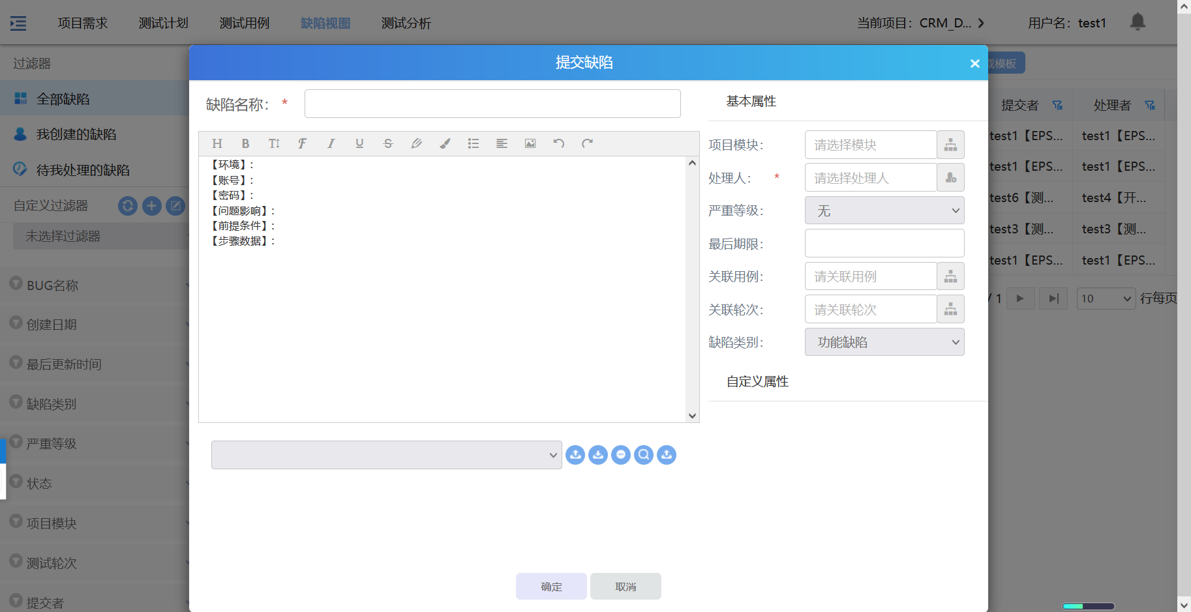This screenshot has width=1191, height=612.
Task: Open the 严重等级 dropdown
Action: (884, 211)
